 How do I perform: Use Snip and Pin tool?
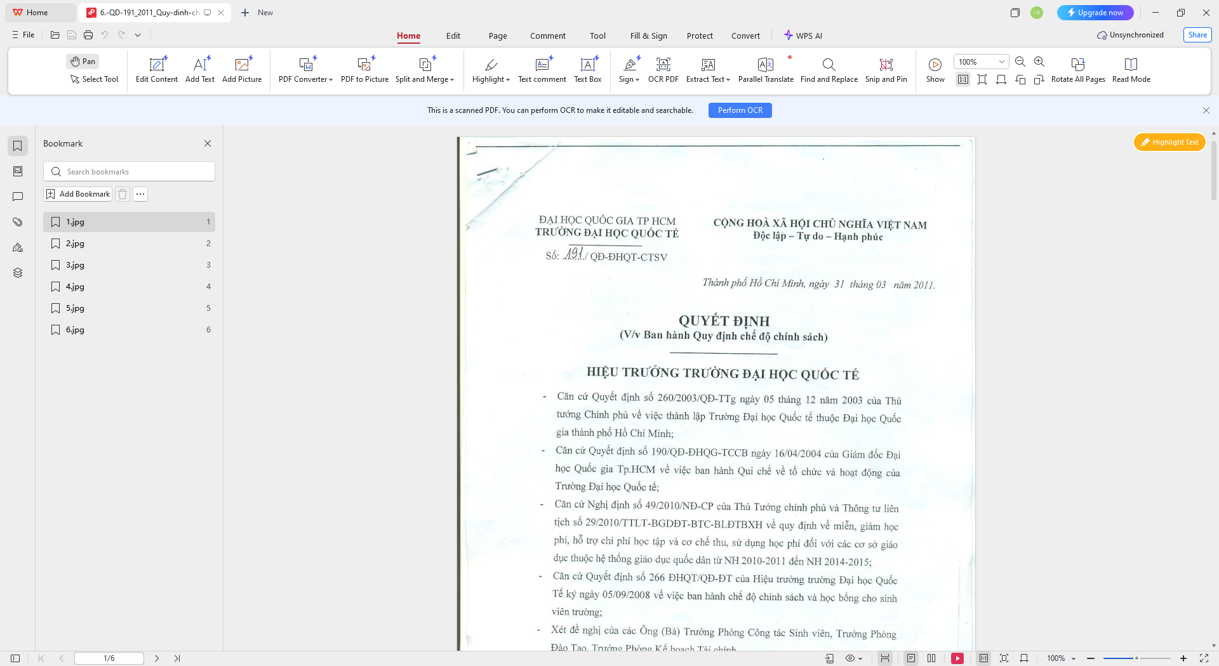(886, 70)
